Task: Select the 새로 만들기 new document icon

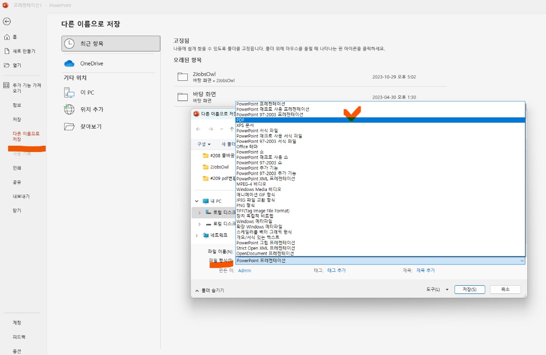Action: point(7,51)
